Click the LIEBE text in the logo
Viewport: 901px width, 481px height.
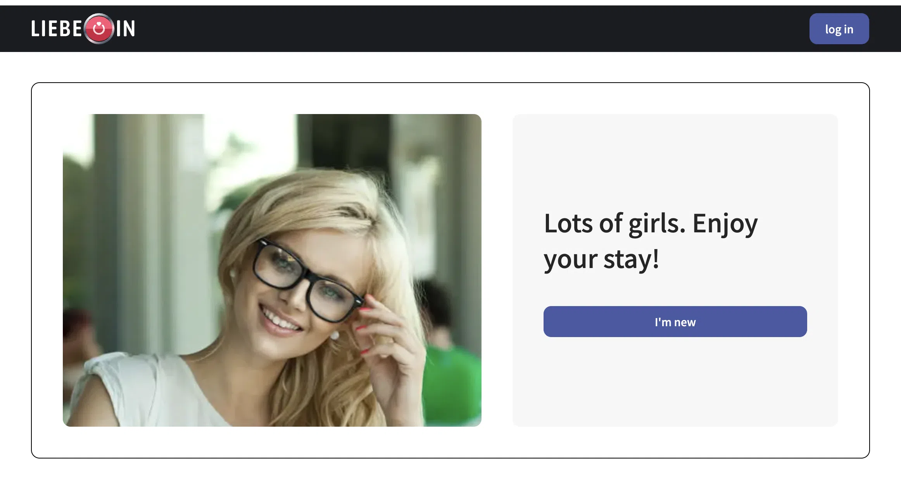pos(57,29)
